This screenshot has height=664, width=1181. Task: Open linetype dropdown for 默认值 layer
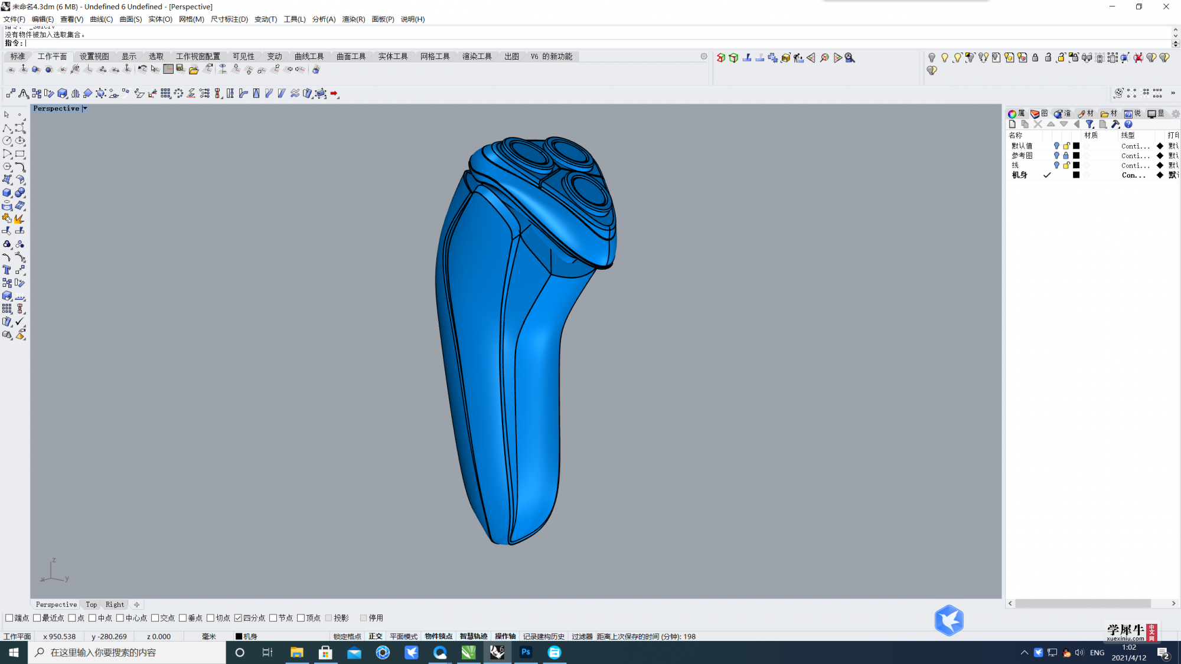click(1135, 146)
